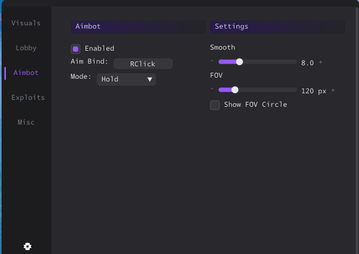Open the Lobby tab
The height and width of the screenshot is (254, 359).
pyautogui.click(x=26, y=48)
